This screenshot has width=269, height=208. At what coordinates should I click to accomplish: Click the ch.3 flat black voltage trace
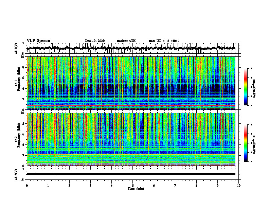(x=131, y=174)
